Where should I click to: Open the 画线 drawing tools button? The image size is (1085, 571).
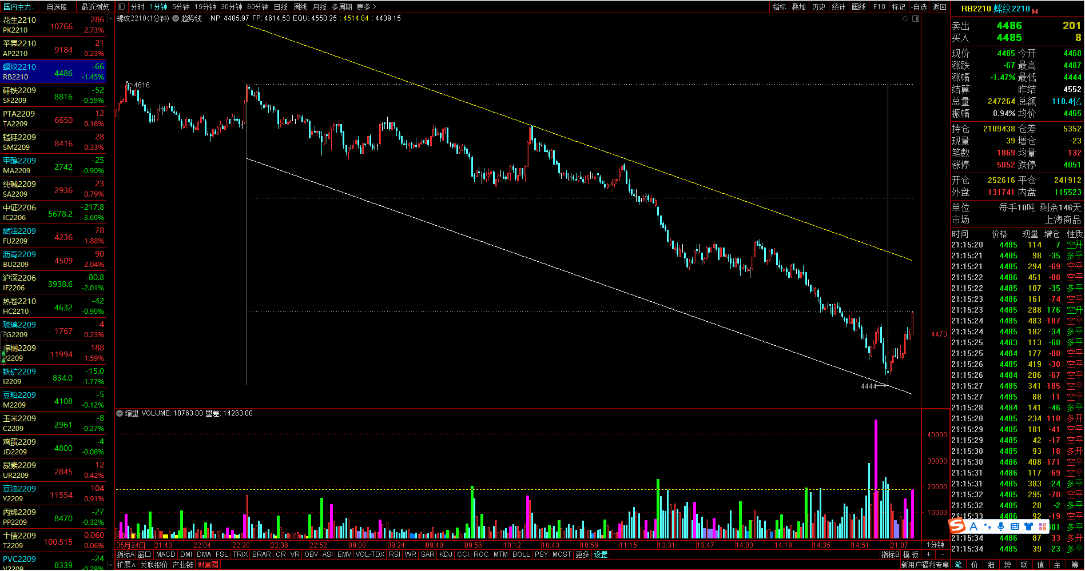point(859,7)
